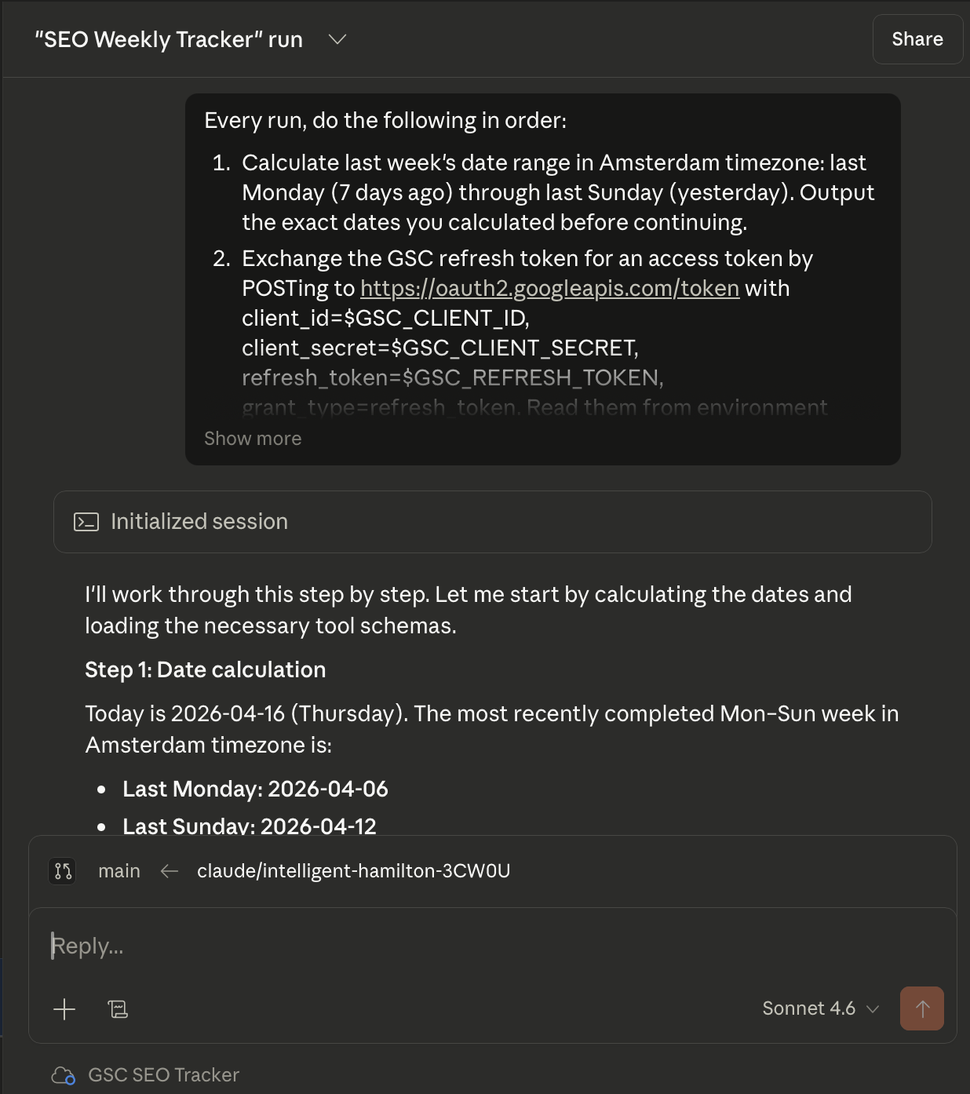Expand the Initialized session label
The width and height of the screenshot is (970, 1094).
(x=199, y=522)
